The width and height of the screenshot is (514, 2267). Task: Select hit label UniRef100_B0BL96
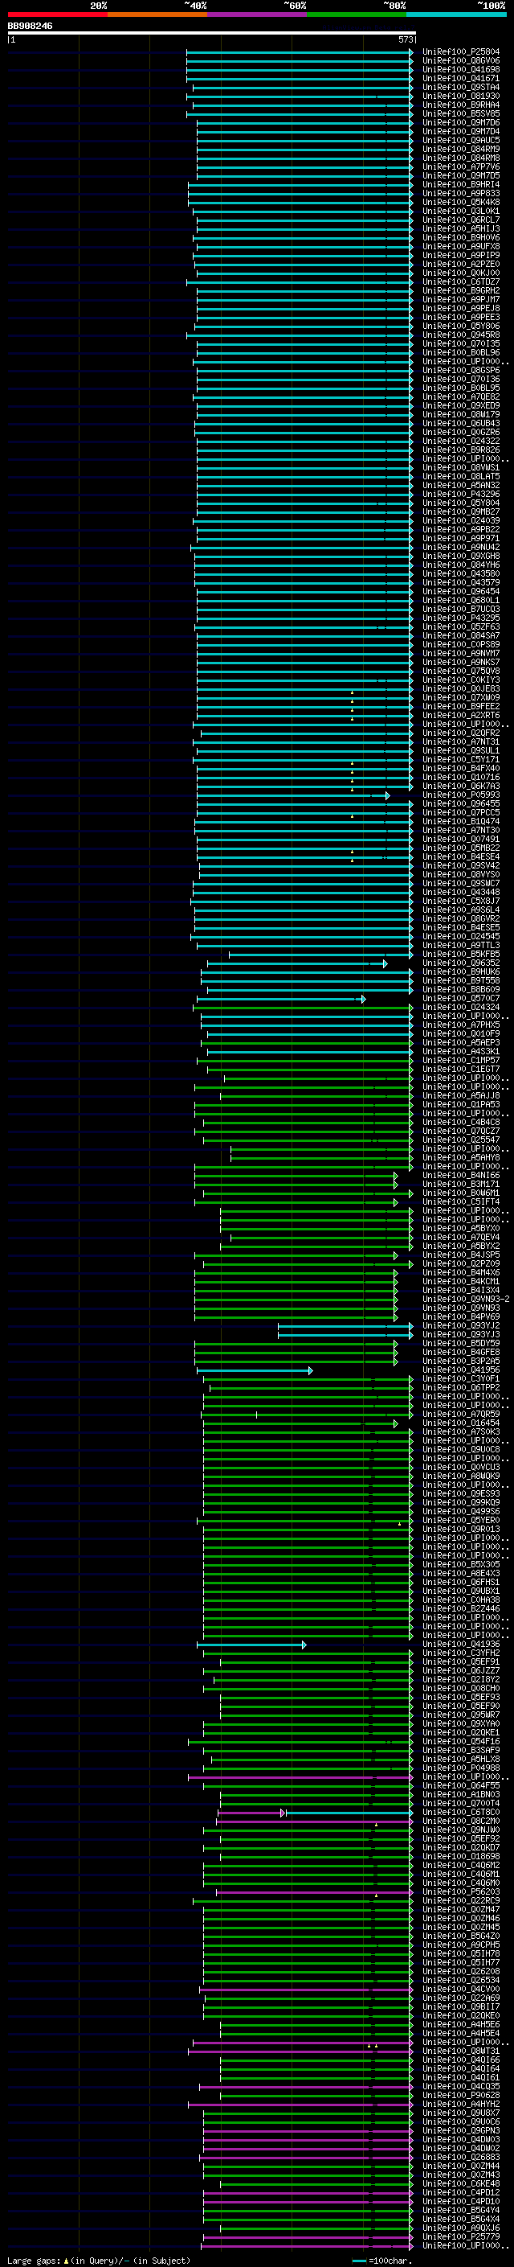(461, 353)
